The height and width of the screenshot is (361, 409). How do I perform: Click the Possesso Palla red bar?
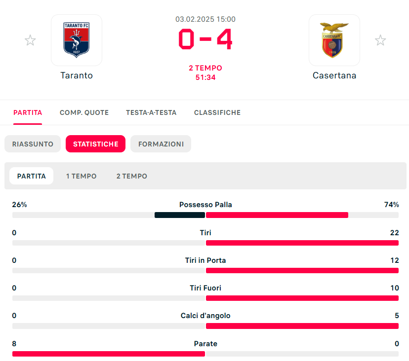(x=277, y=215)
